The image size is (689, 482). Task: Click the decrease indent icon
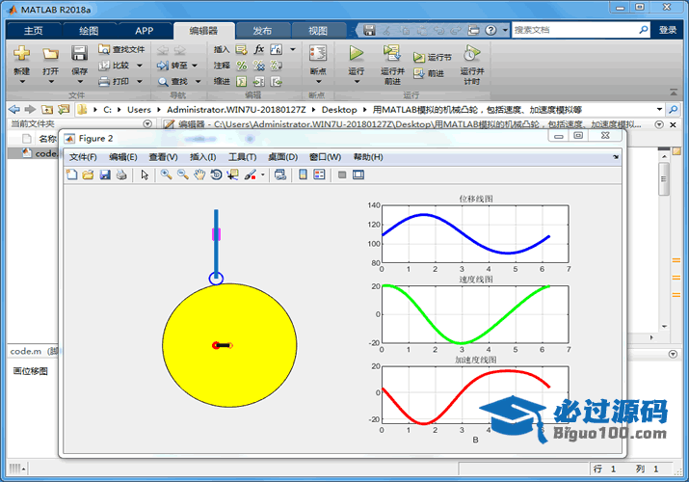click(x=276, y=81)
